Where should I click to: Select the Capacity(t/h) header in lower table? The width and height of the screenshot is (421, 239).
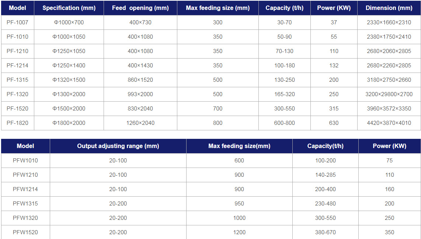pos(326,146)
